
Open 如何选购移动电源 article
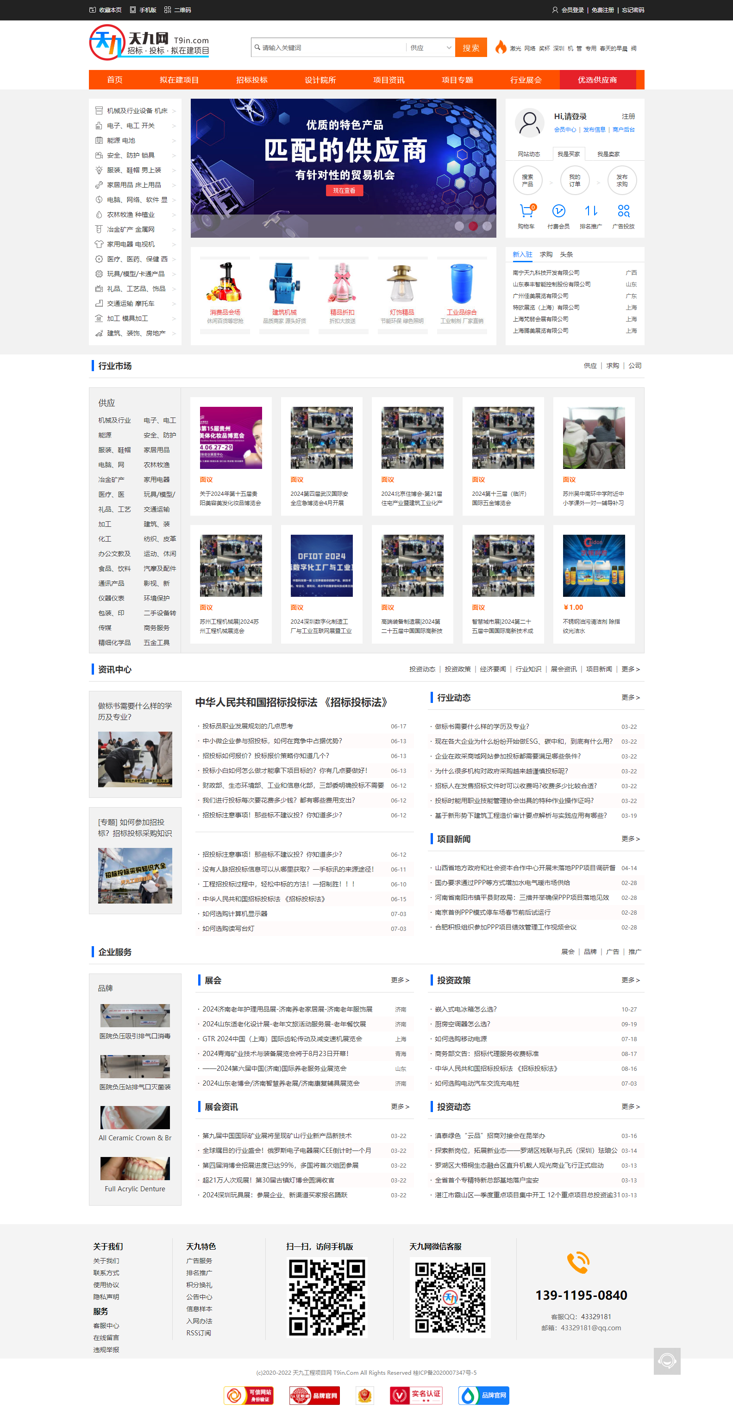click(x=461, y=1039)
